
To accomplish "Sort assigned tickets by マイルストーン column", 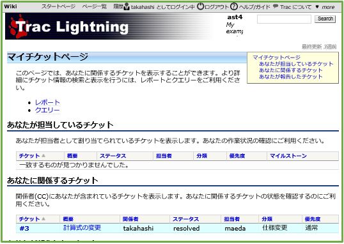I will pos(288,156).
